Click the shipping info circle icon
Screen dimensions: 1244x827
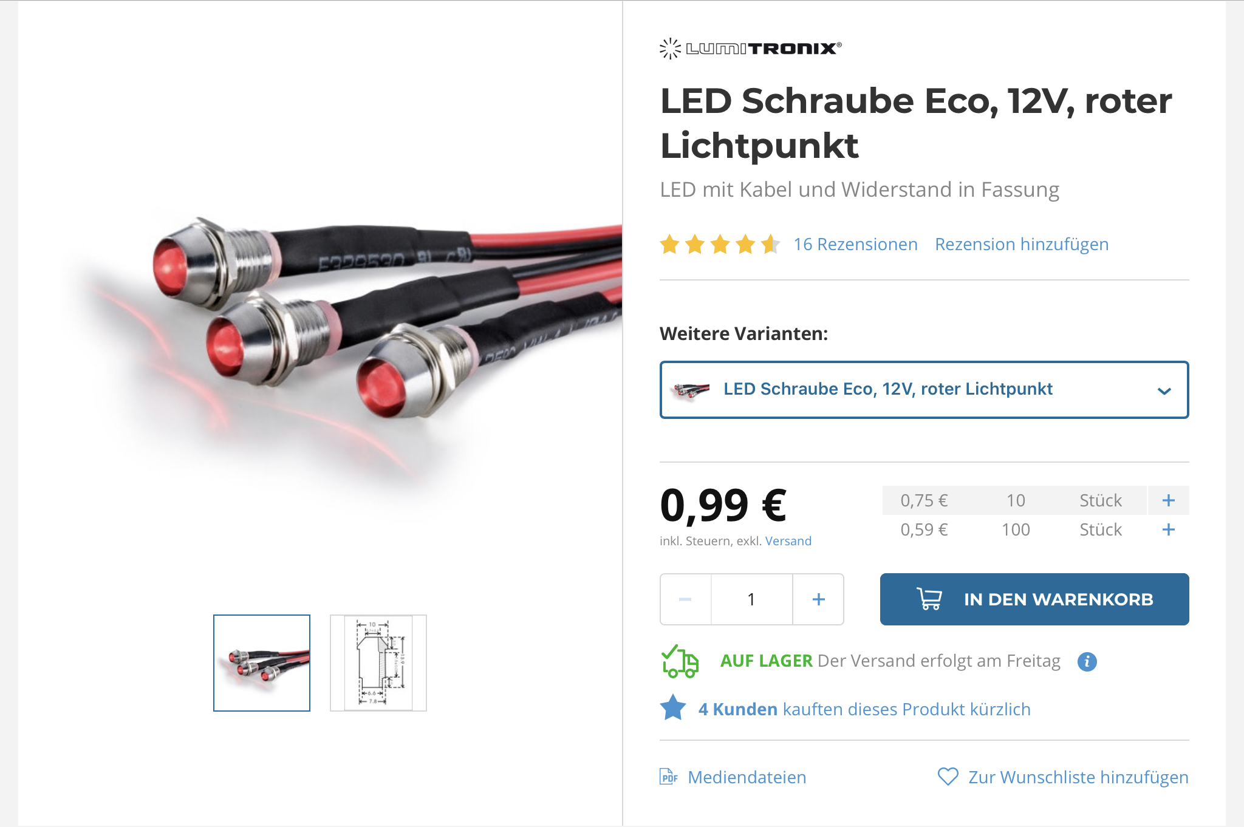point(1087,661)
